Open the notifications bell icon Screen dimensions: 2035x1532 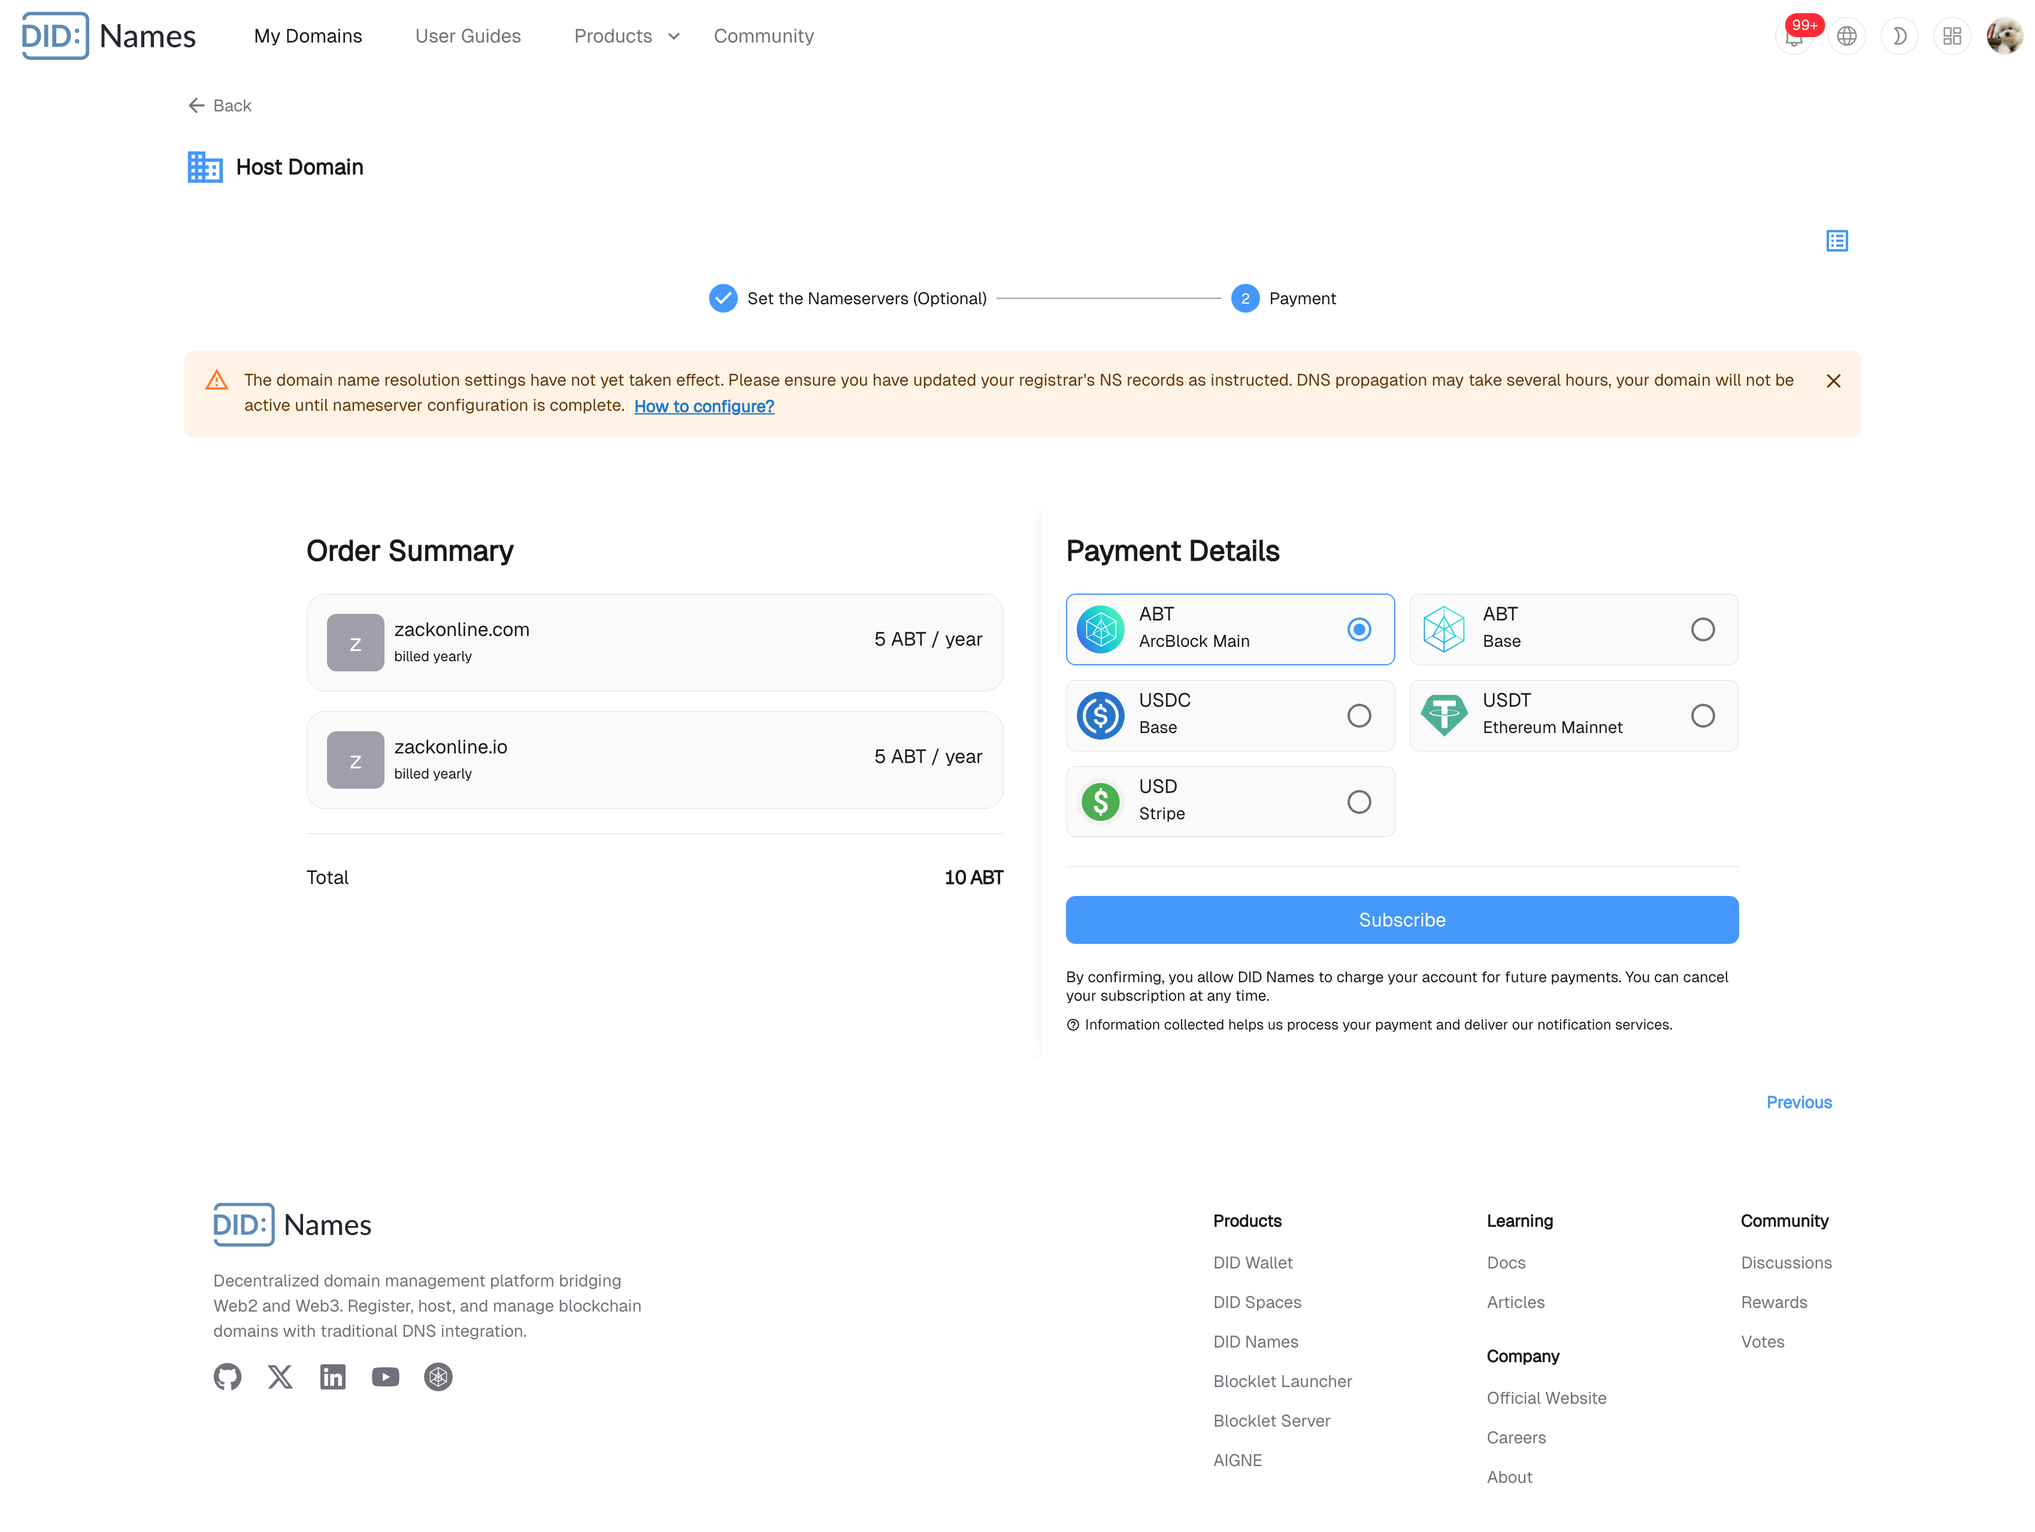coord(1793,37)
